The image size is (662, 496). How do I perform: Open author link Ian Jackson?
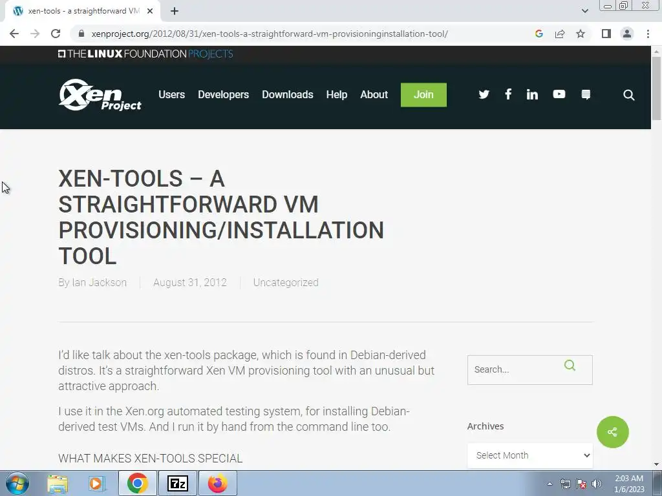click(99, 283)
